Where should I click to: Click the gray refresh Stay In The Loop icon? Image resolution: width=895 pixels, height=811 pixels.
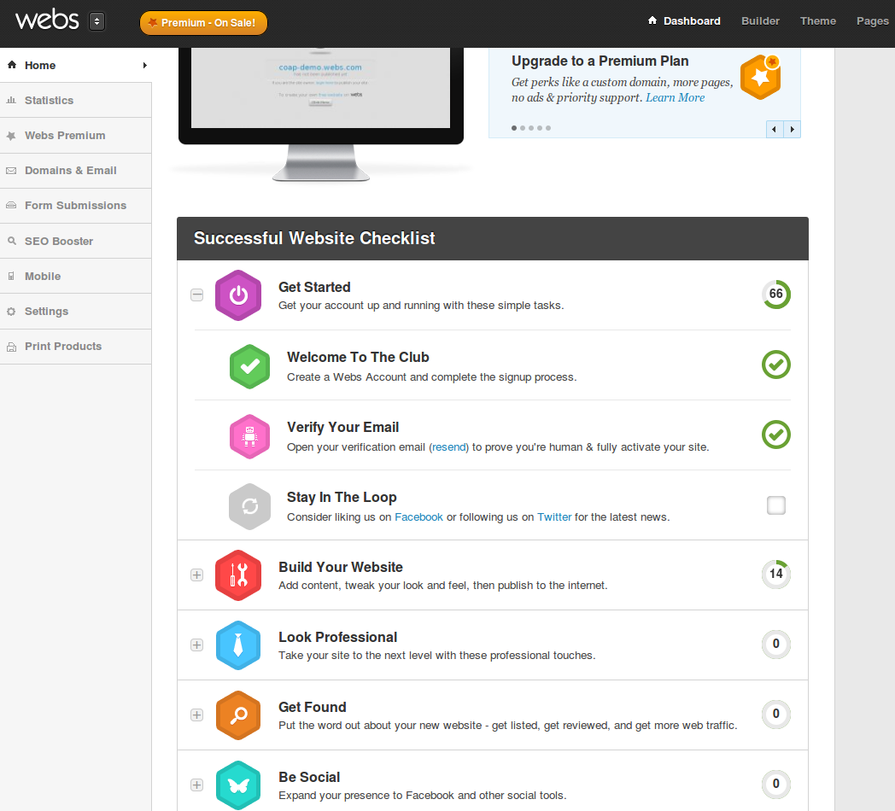coord(249,506)
